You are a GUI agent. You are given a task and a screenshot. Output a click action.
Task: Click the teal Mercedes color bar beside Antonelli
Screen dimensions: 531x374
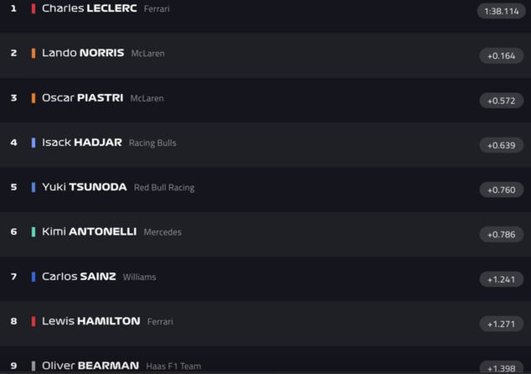34,231
